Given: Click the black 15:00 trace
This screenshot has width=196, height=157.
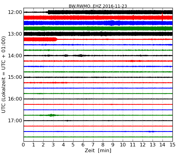Looking at the screenshot, I should click(x=98, y=77).
